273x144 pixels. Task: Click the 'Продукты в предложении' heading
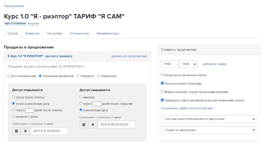pos(29,47)
